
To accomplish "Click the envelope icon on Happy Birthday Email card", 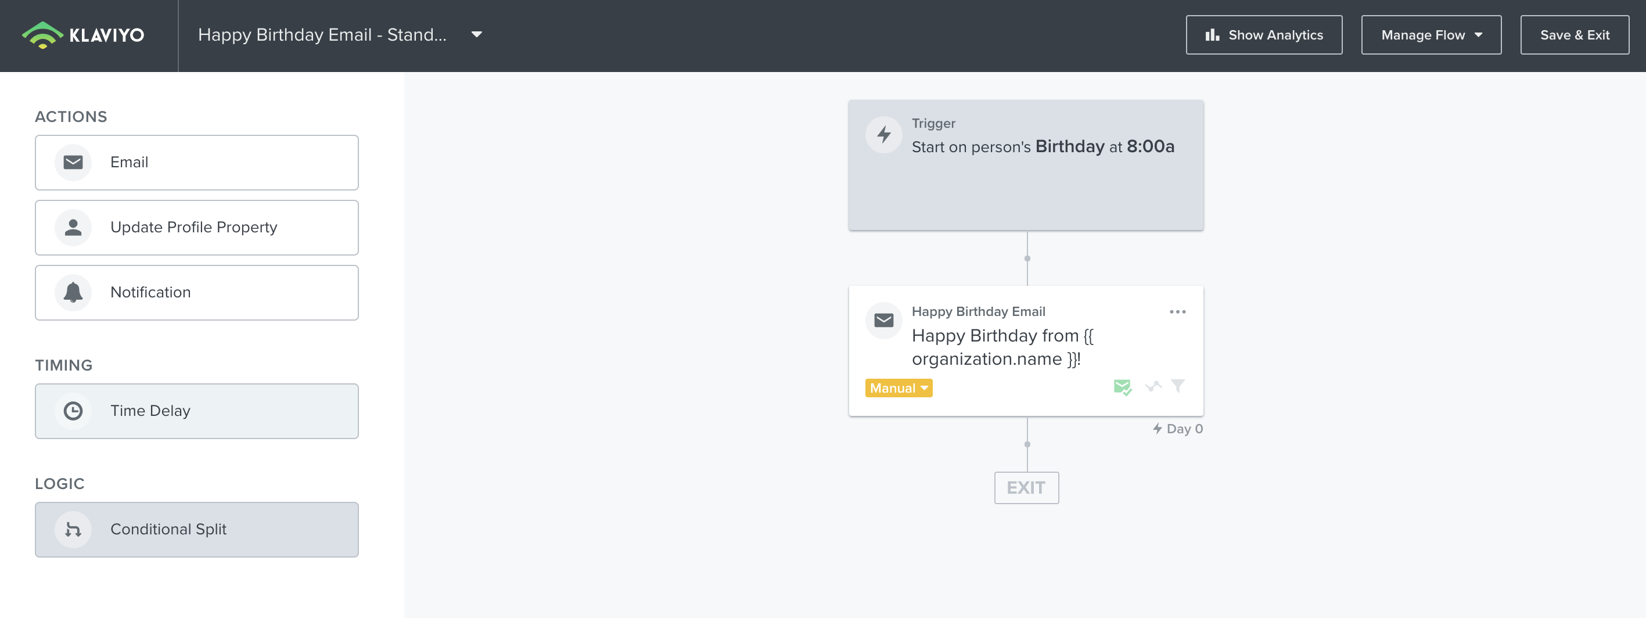I will click(x=884, y=320).
